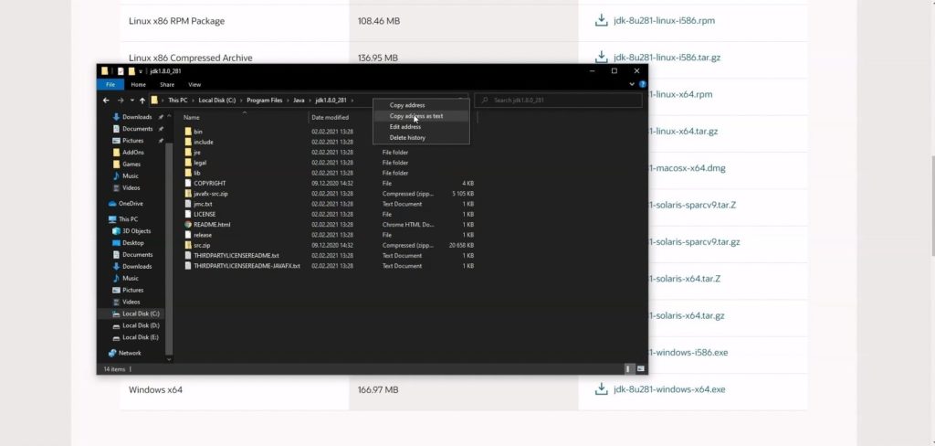The height and width of the screenshot is (446, 935).
Task: Expand the breadcrumb arrow after jdk1.8.0_281
Action: (353, 101)
